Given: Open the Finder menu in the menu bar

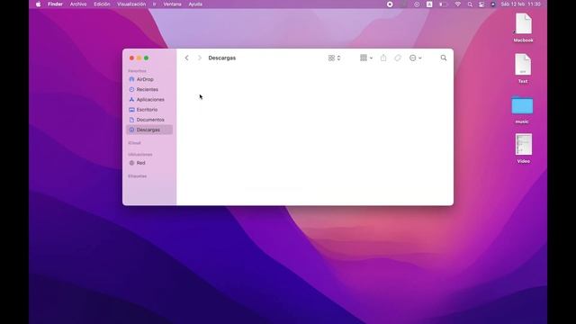Looking at the screenshot, I should (x=55, y=4).
